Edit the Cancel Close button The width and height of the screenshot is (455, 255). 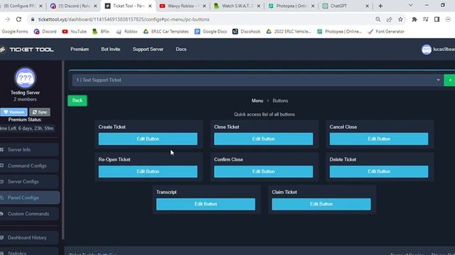[379, 139]
